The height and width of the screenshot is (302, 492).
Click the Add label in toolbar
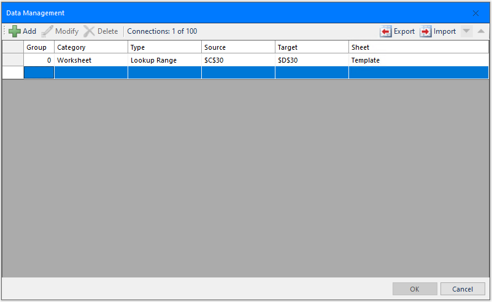[x=29, y=31]
